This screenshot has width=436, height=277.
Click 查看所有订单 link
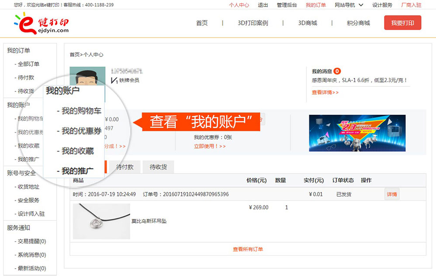248,249
